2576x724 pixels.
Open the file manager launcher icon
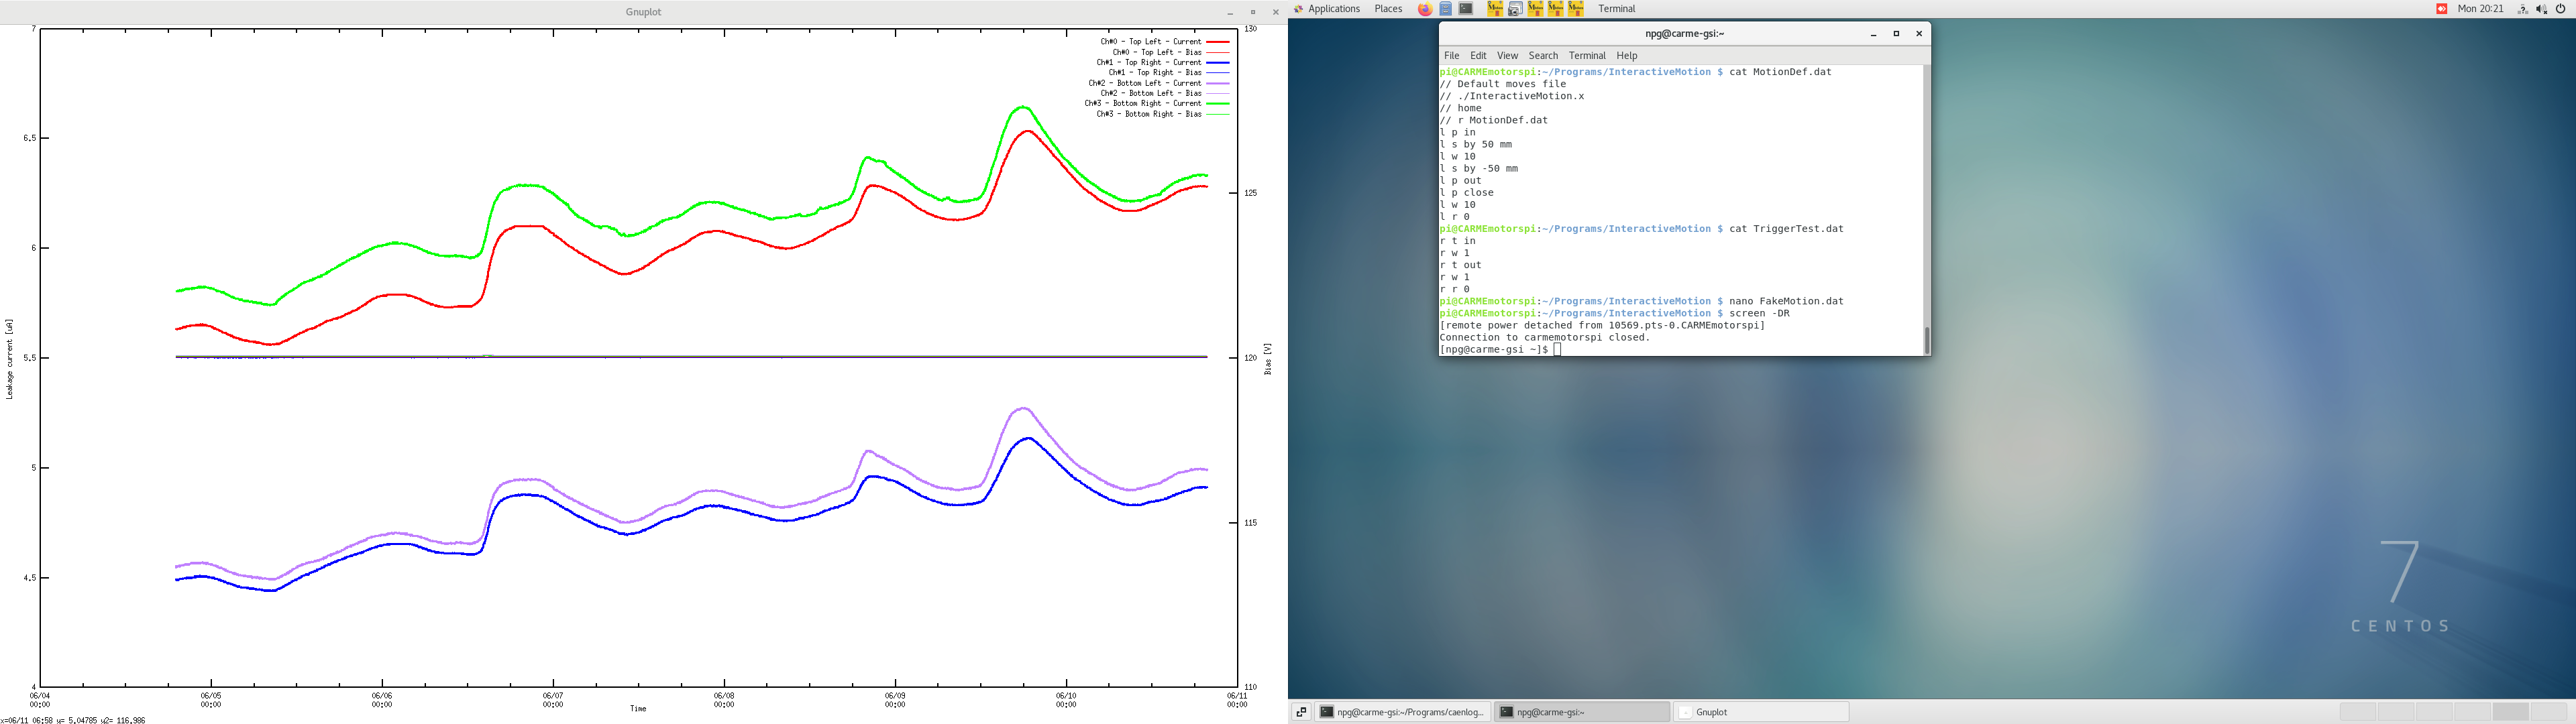pyautogui.click(x=1446, y=9)
